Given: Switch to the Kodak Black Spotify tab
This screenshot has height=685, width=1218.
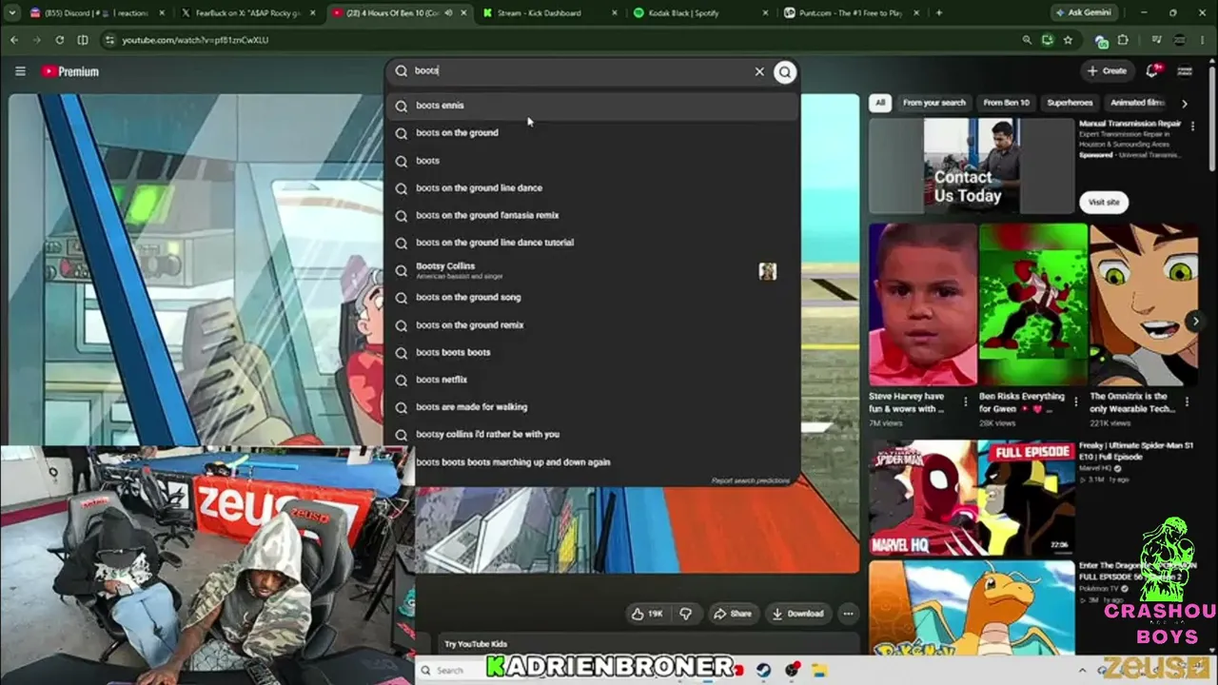Looking at the screenshot, I should 700,12.
